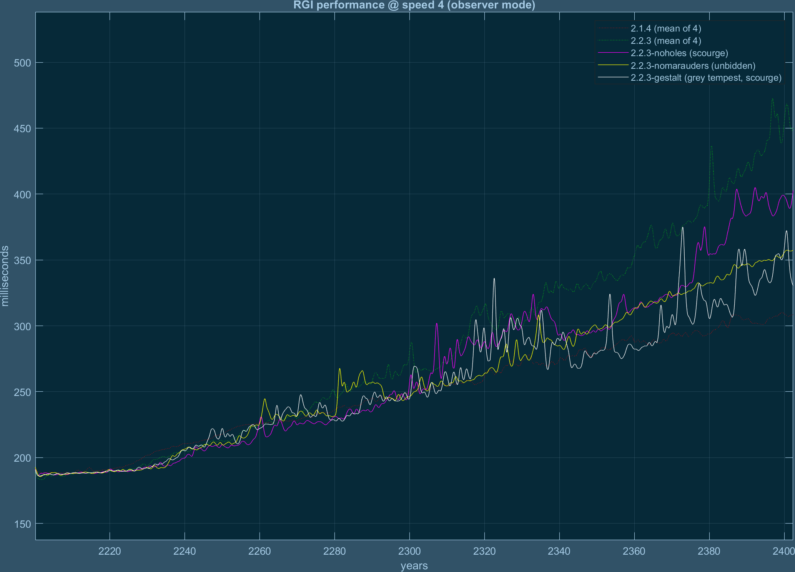795x572 pixels.
Task: Select the 2.1.4 (mean of 4) legend entry
Action: coord(666,28)
